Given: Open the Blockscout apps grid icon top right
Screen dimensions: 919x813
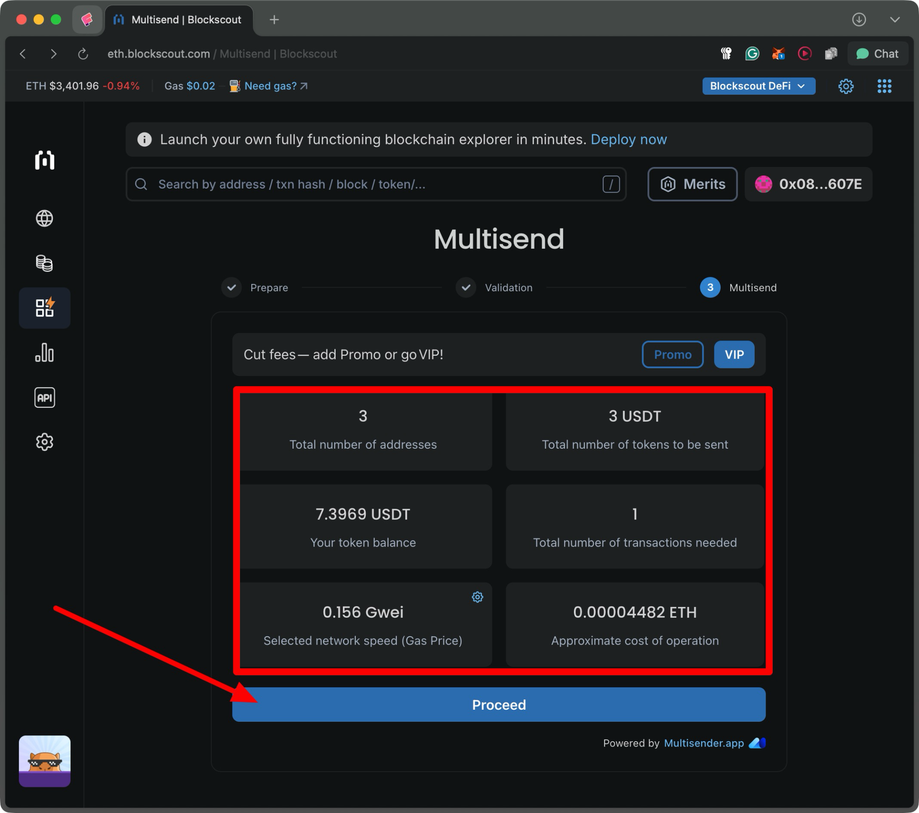Looking at the screenshot, I should (x=884, y=86).
